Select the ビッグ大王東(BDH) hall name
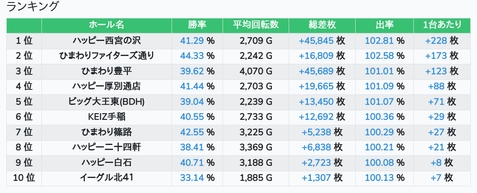Screen dimensions: 477x193 (106, 102)
